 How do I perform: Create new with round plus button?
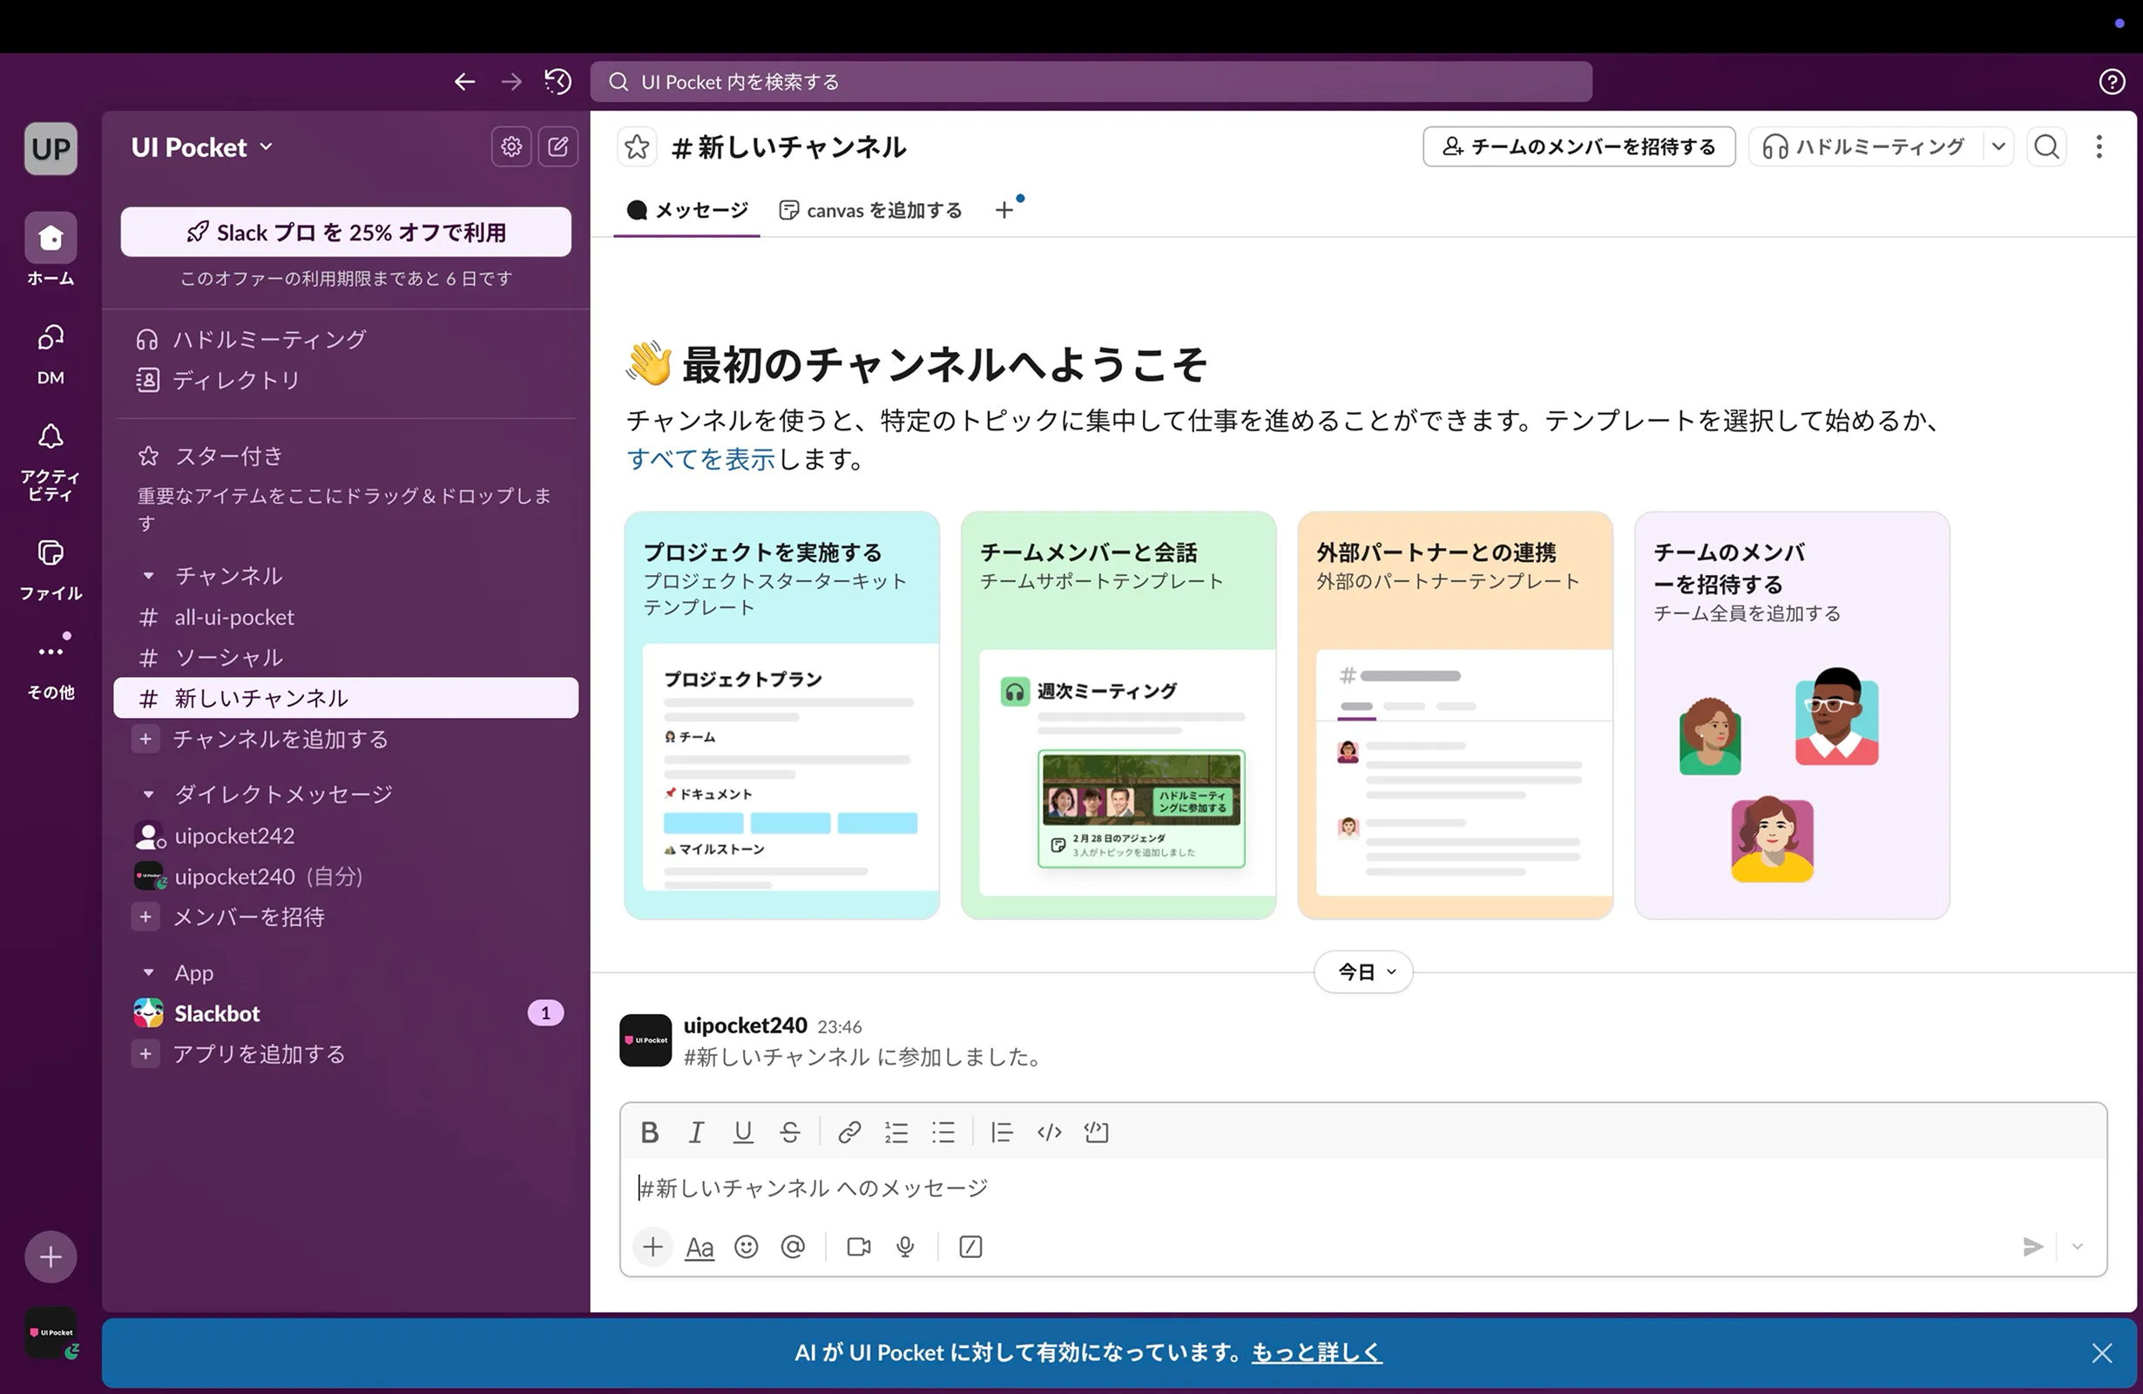coord(51,1257)
